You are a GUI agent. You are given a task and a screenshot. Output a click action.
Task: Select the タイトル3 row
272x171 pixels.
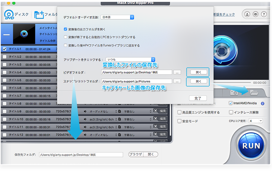tap(29, 65)
